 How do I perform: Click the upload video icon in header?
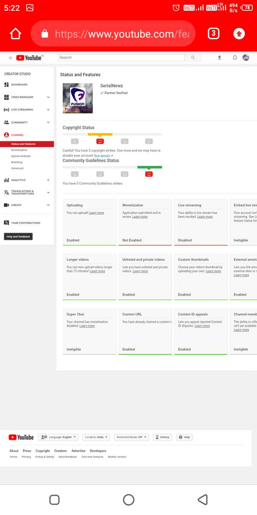point(219,58)
